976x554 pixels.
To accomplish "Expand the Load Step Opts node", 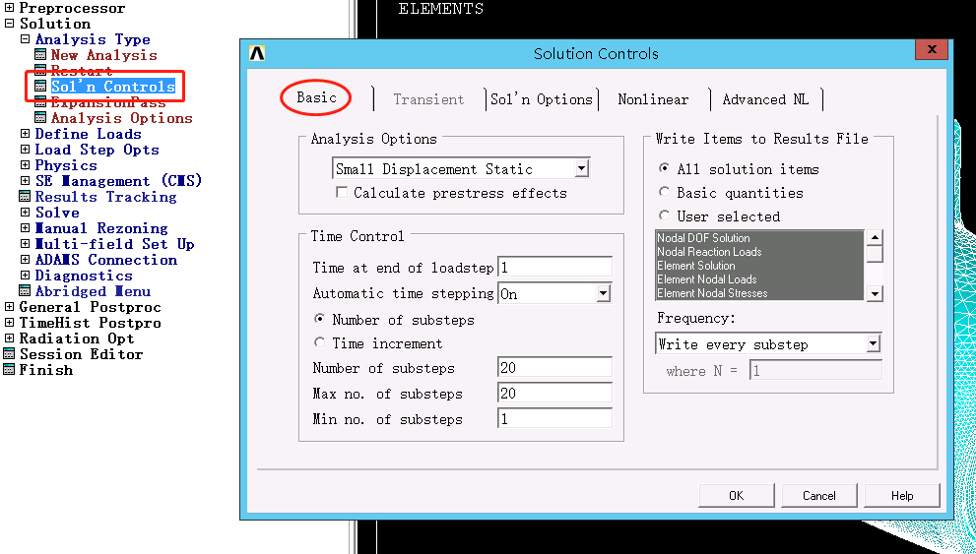I will (x=25, y=150).
